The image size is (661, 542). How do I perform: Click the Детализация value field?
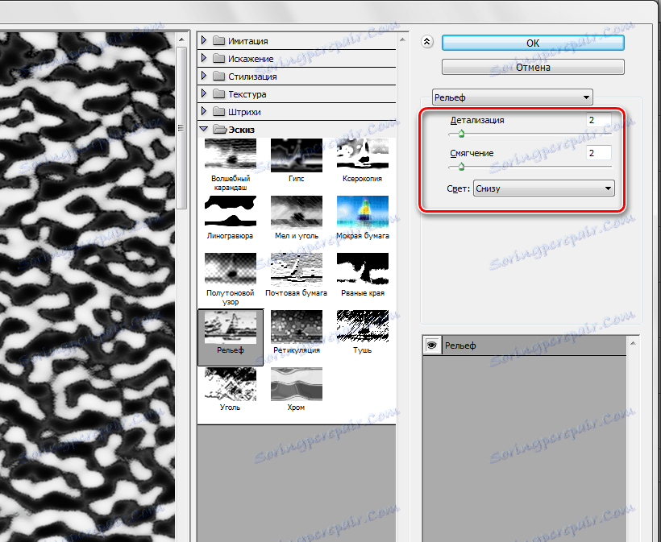599,120
